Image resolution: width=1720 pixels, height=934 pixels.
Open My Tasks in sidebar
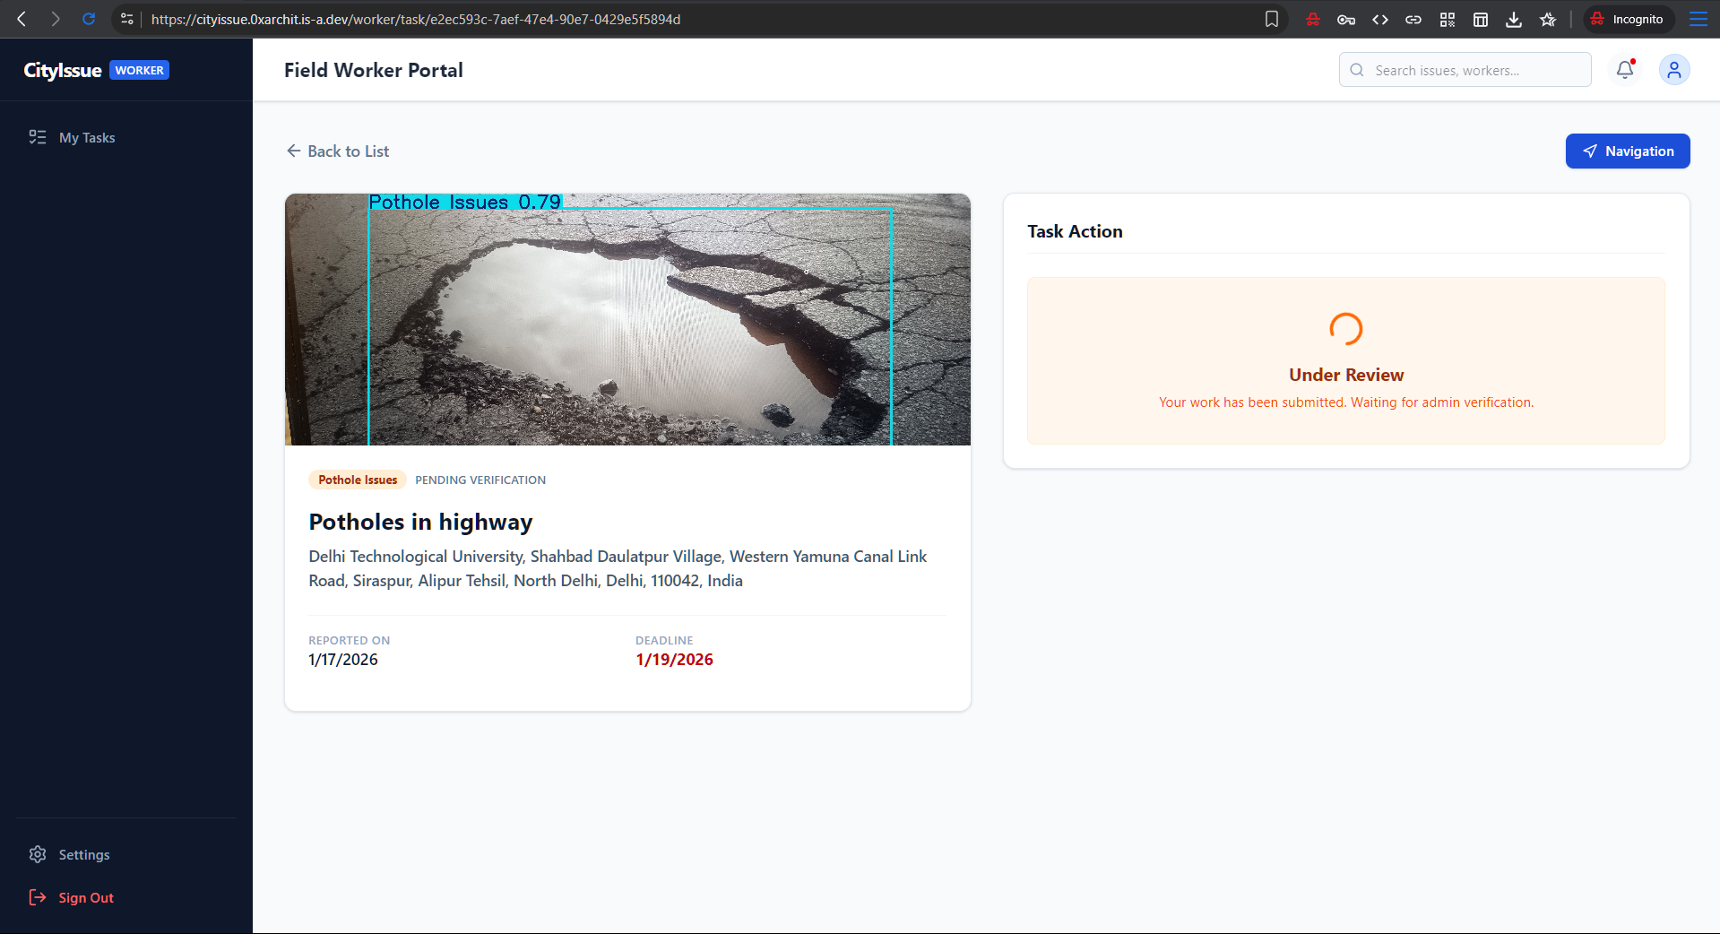(x=87, y=137)
